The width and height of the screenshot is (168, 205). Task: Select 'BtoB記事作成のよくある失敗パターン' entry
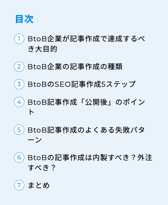point(86,135)
